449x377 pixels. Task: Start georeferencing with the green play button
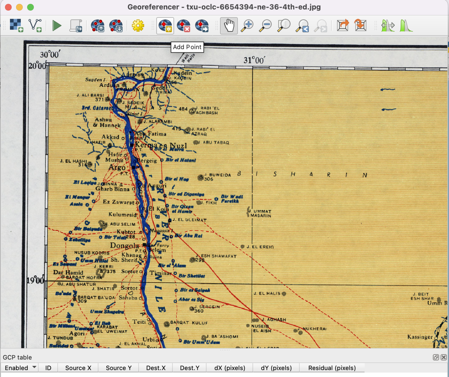(57, 26)
